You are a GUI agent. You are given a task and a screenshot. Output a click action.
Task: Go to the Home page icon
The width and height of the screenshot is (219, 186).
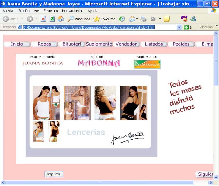click(61, 19)
